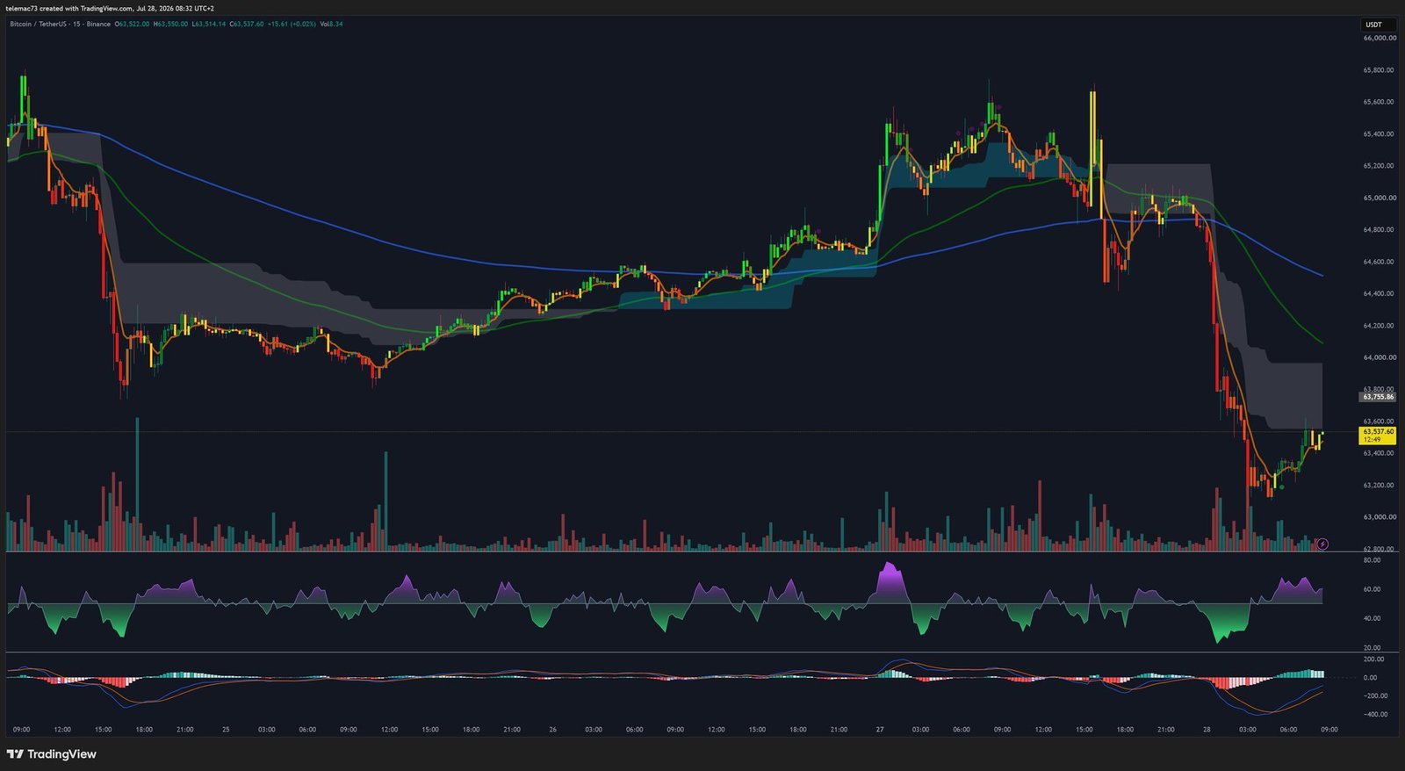Click the High value H63,550.00
Viewport: 1405px width, 771px height.
(170, 24)
